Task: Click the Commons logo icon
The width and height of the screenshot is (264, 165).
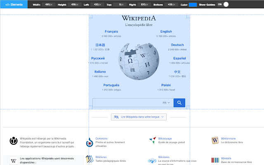Action: point(90,142)
